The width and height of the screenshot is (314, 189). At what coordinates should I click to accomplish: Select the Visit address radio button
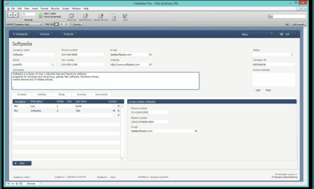click(253, 91)
